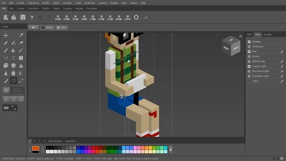286x161 pixels.
Task: Click the back arrow button
Action: click(x=34, y=27)
